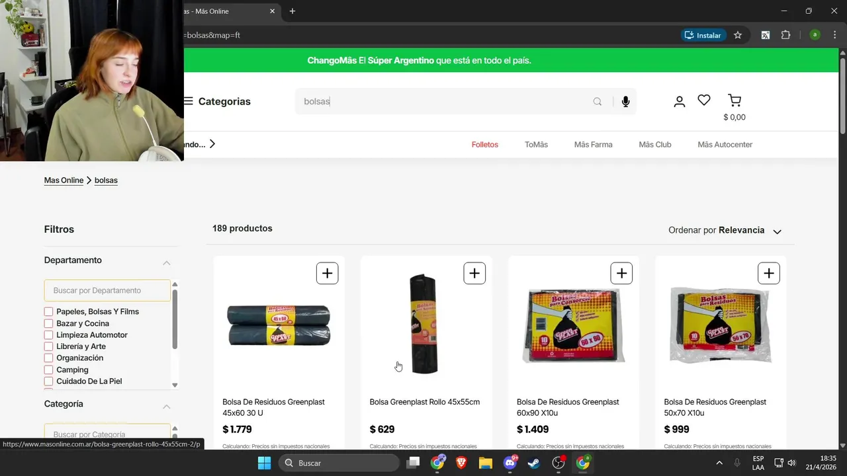Click the Categorias label
Viewport: 847px width, 476px height.
pyautogui.click(x=224, y=101)
